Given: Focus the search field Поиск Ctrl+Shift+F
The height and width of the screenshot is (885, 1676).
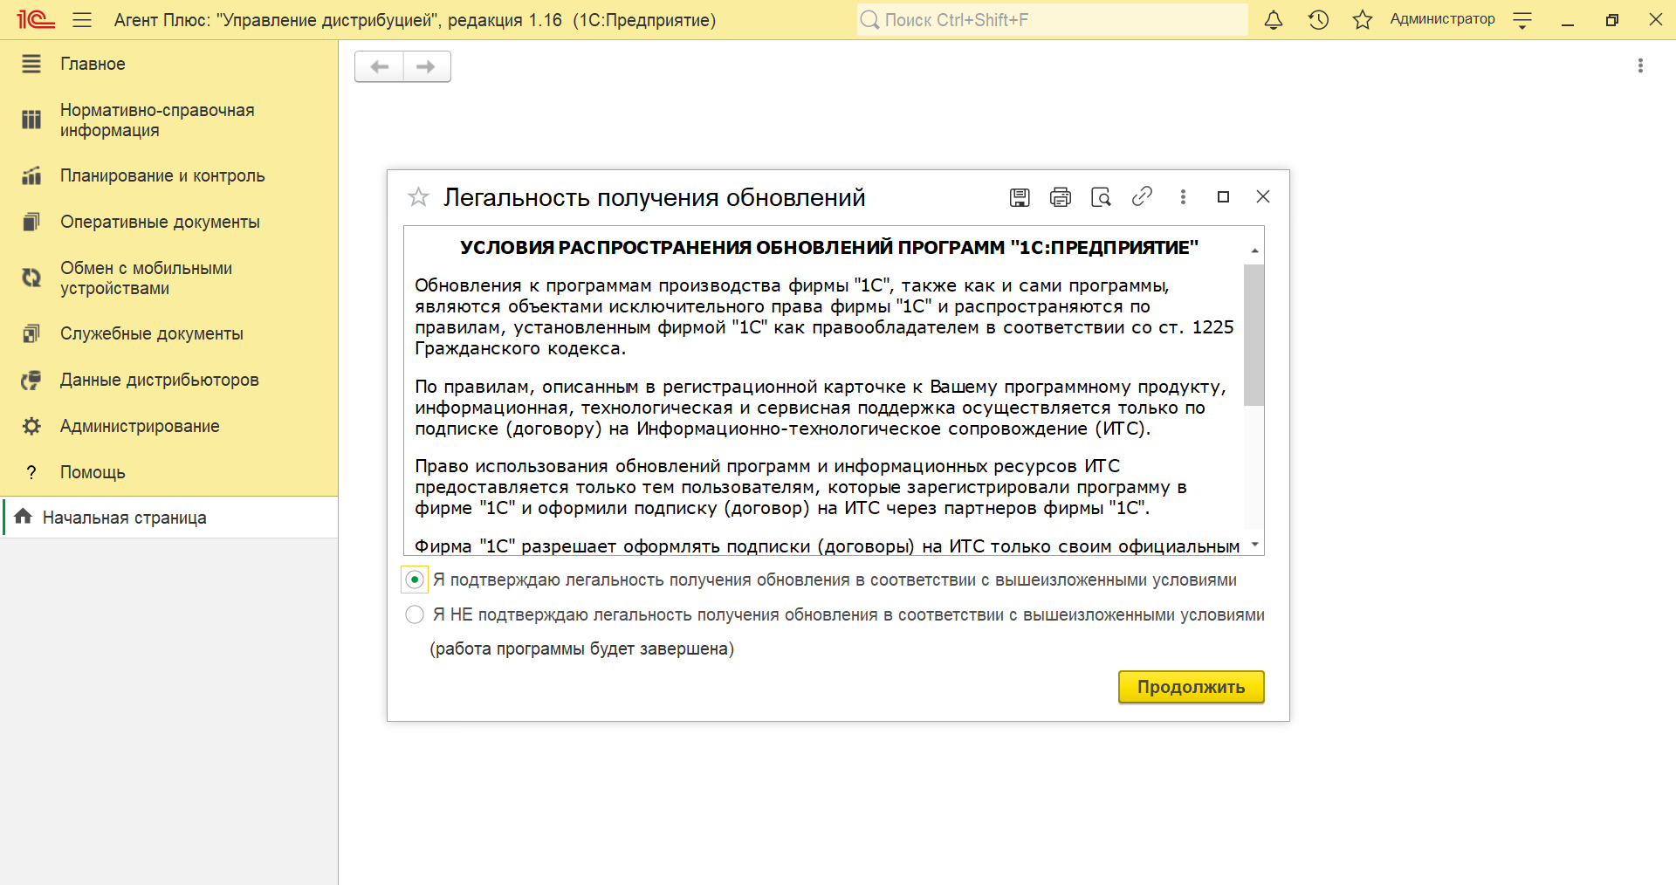Looking at the screenshot, I should pos(1052,19).
